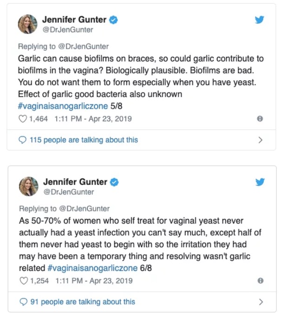Like the 6/8 tweet via heart icon
281x316 pixels.
pyautogui.click(x=22, y=281)
